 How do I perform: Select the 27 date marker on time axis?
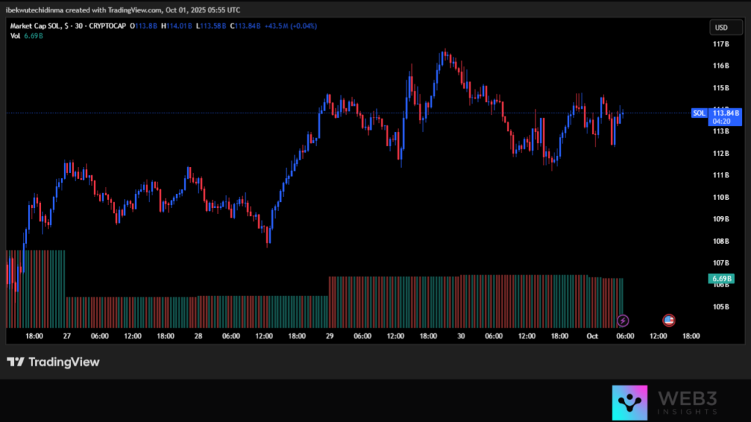pyautogui.click(x=67, y=336)
